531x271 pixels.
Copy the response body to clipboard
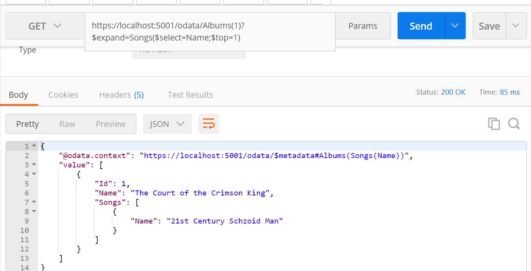coord(494,123)
